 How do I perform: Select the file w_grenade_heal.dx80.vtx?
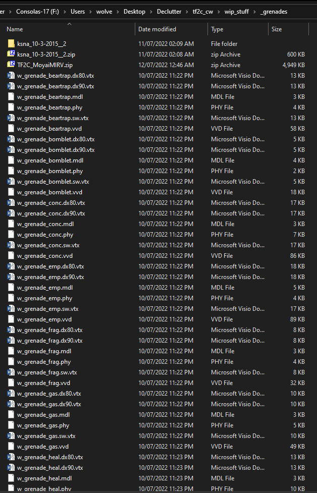pos(50,457)
